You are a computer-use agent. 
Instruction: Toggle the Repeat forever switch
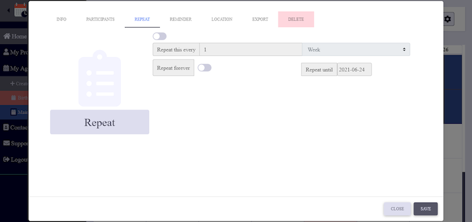pyautogui.click(x=204, y=68)
